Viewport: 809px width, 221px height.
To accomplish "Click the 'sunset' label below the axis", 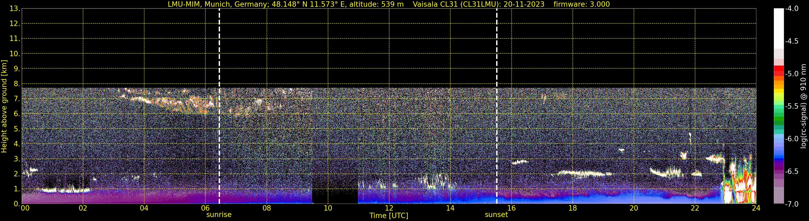I will 496,215.
